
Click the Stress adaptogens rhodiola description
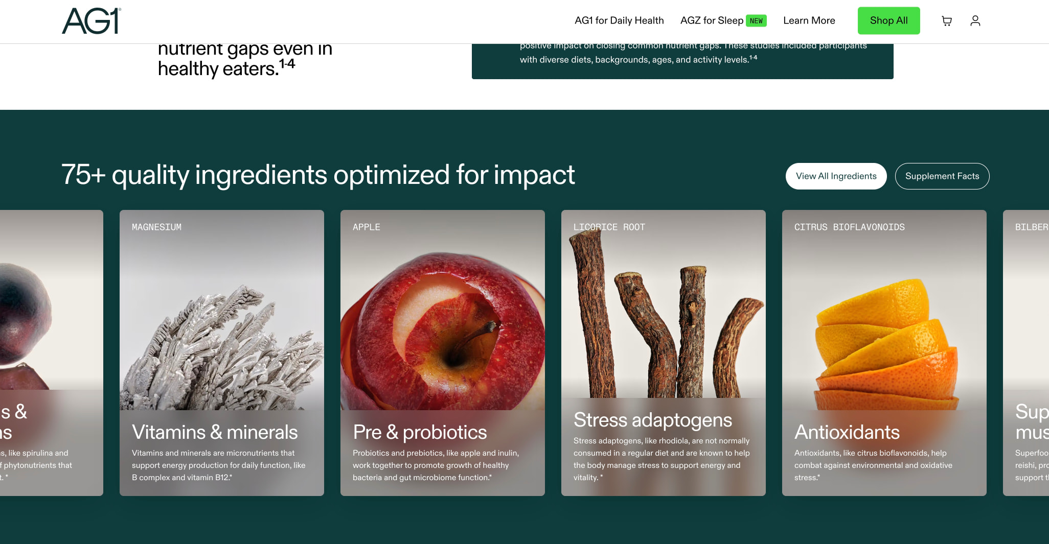[x=662, y=459]
